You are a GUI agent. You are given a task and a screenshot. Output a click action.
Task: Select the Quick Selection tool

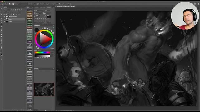coord(2,15)
